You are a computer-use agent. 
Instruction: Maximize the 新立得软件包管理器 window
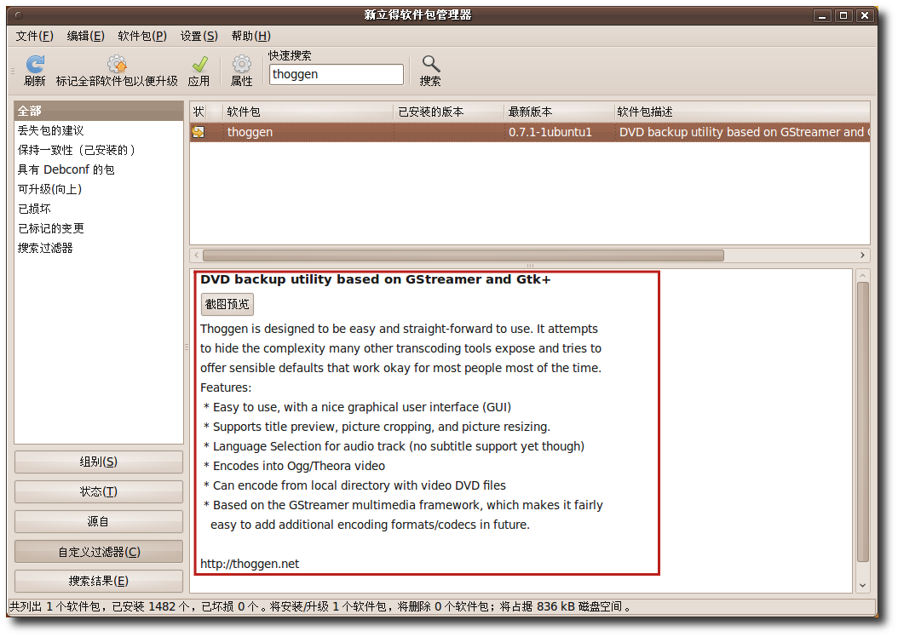click(x=843, y=15)
